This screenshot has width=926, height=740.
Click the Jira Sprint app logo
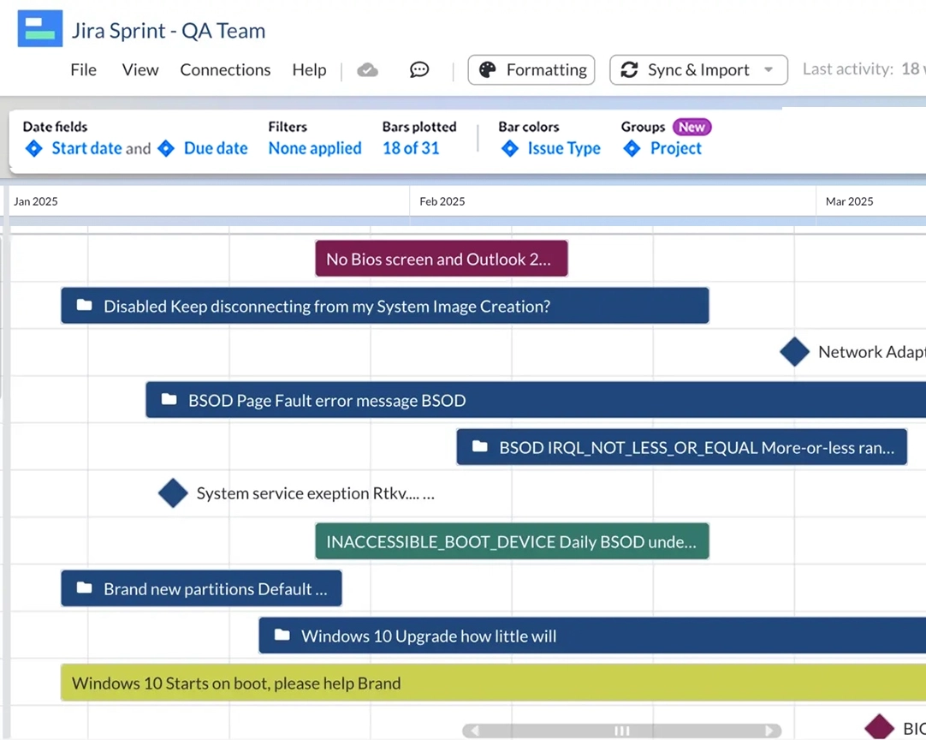tap(39, 28)
